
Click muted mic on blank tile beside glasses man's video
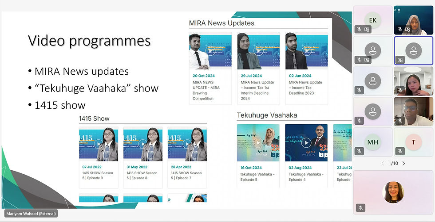click(x=359, y=121)
